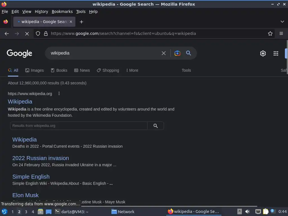Switch to the News results tab

click(82, 70)
